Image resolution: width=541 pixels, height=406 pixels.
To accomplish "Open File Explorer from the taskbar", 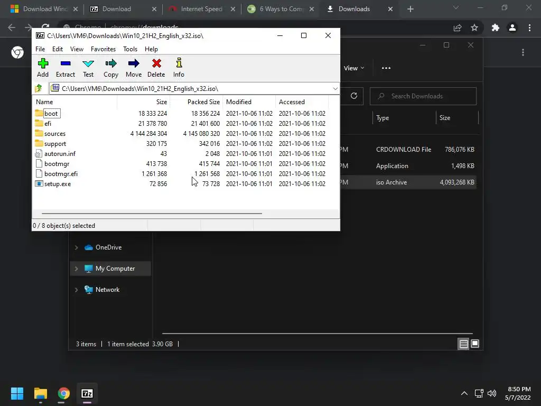I will [41, 393].
